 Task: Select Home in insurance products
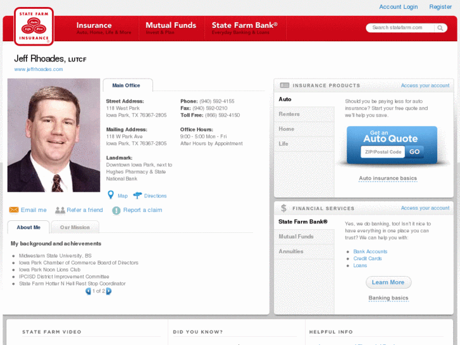pyautogui.click(x=304, y=129)
